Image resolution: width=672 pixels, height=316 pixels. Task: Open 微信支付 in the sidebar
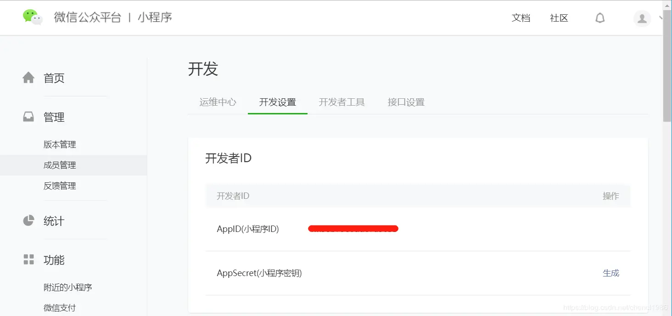click(60, 308)
